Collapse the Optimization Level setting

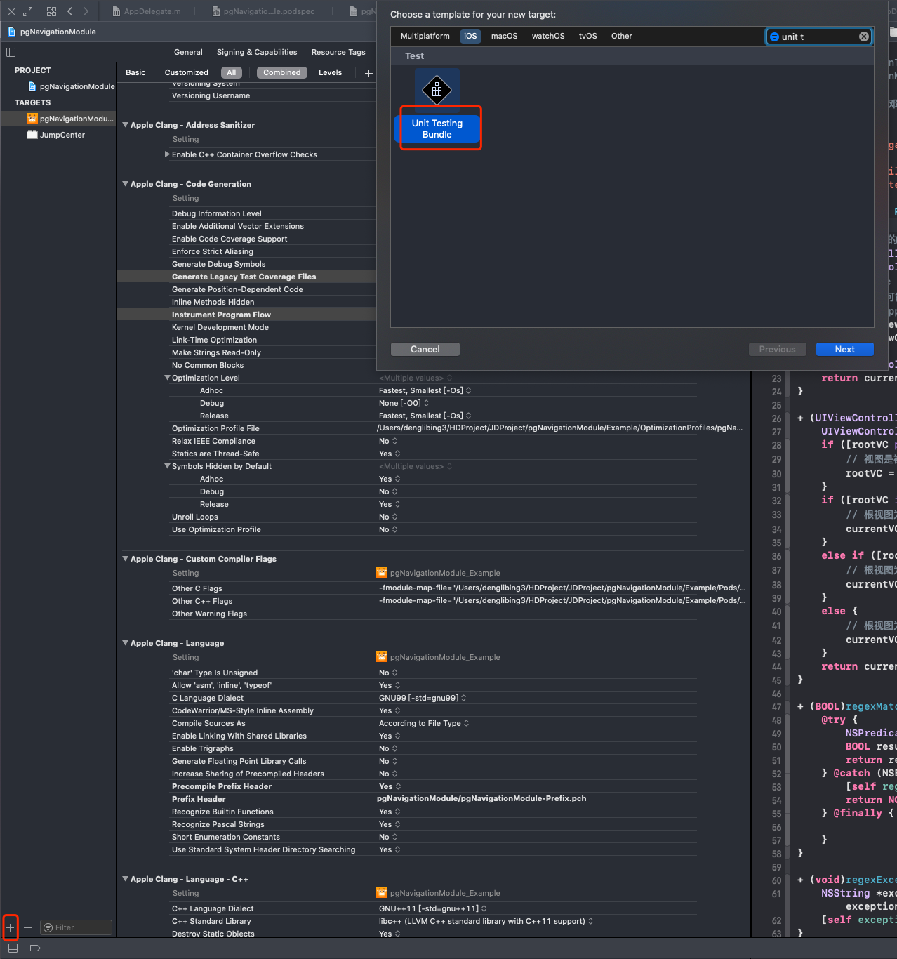point(167,378)
